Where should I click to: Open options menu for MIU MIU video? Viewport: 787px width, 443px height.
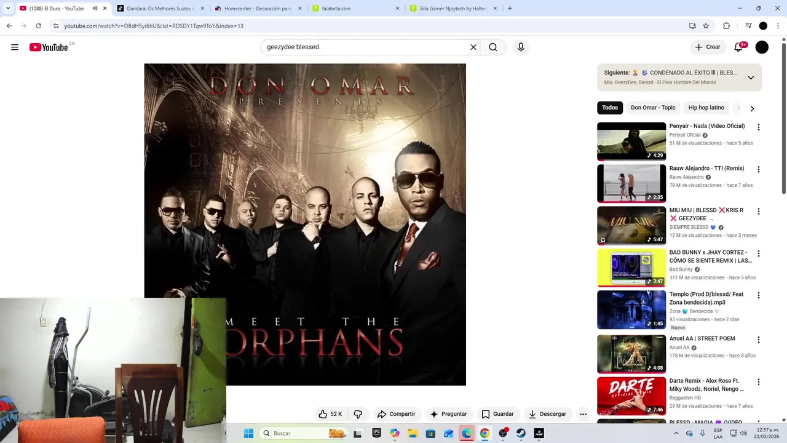pyautogui.click(x=758, y=211)
